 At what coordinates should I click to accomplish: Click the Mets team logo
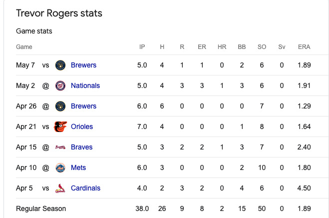click(x=60, y=167)
